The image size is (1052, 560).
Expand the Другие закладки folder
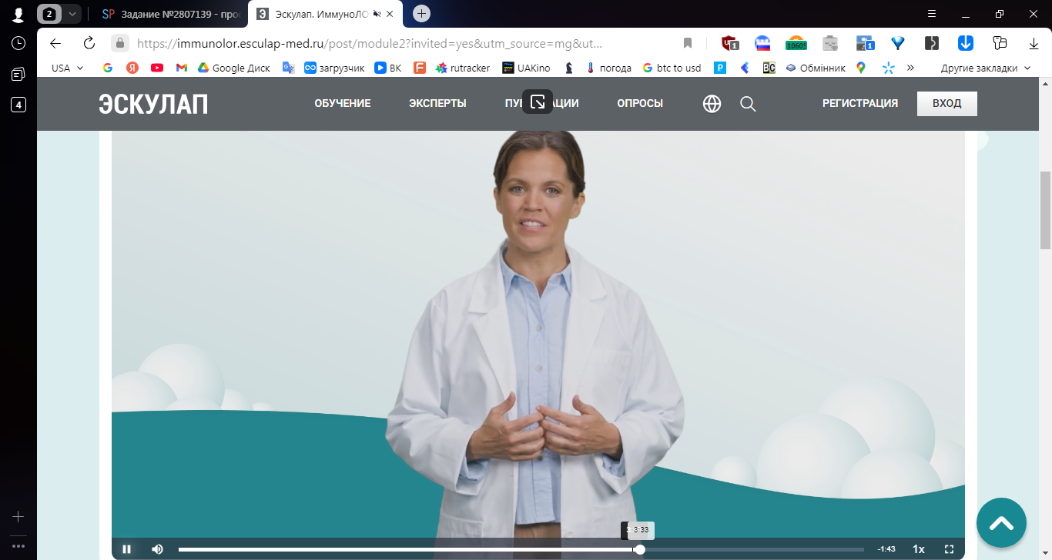(986, 68)
